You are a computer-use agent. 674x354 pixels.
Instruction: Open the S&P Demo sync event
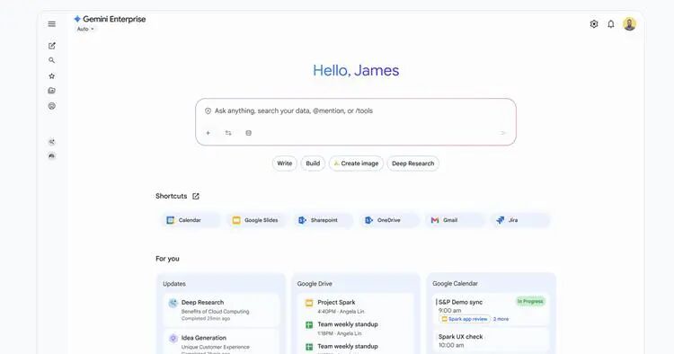pos(491,310)
